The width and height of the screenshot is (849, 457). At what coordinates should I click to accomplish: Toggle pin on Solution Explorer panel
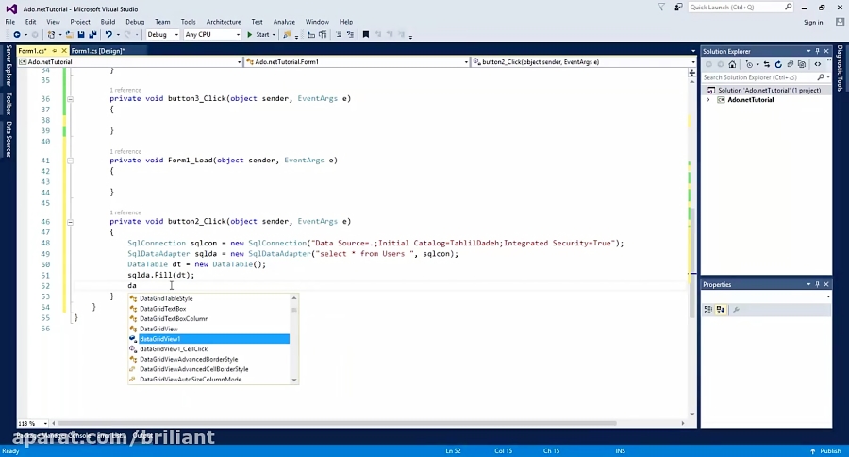(x=816, y=50)
